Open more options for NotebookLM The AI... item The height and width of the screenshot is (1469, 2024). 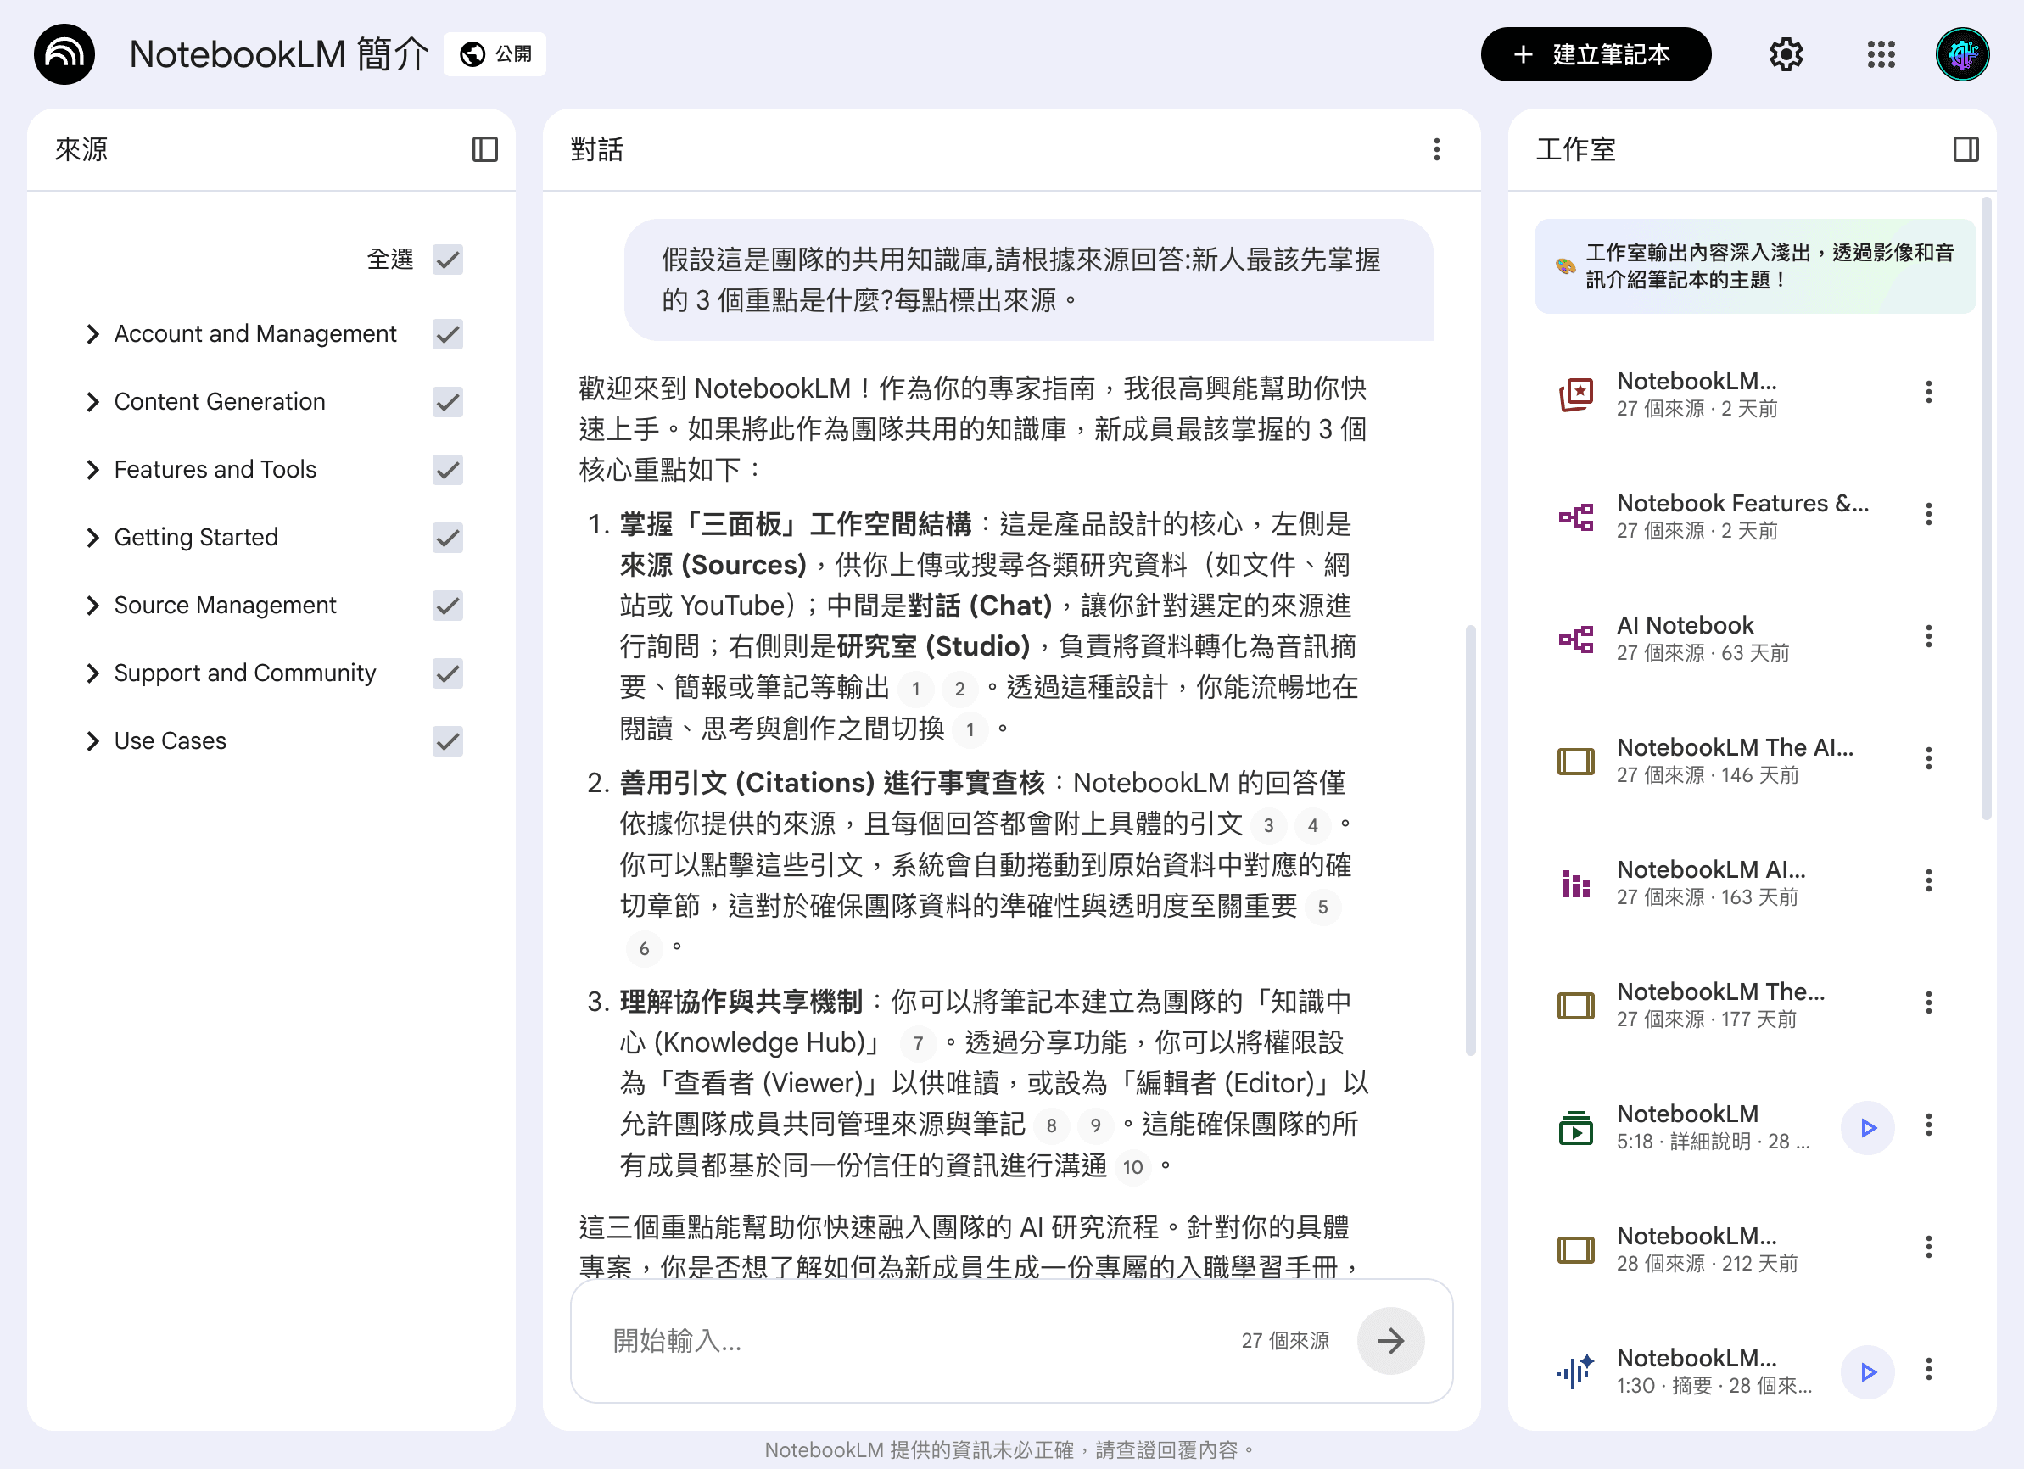pyautogui.click(x=1928, y=758)
